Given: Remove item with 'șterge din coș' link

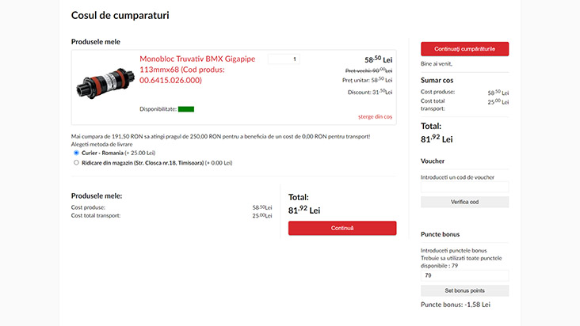Looking at the screenshot, I should (x=375, y=116).
